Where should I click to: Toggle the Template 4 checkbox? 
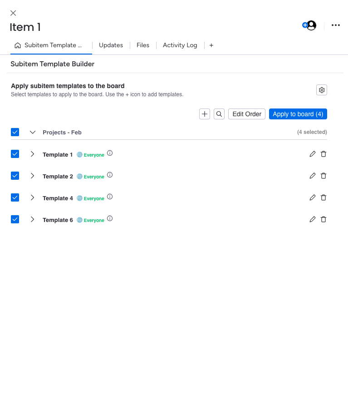[15, 197]
